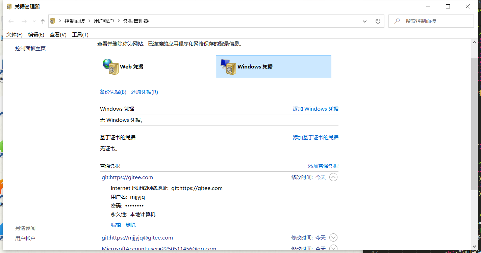Open the address bar history dropdown
This screenshot has width=481, height=253.
(x=365, y=21)
